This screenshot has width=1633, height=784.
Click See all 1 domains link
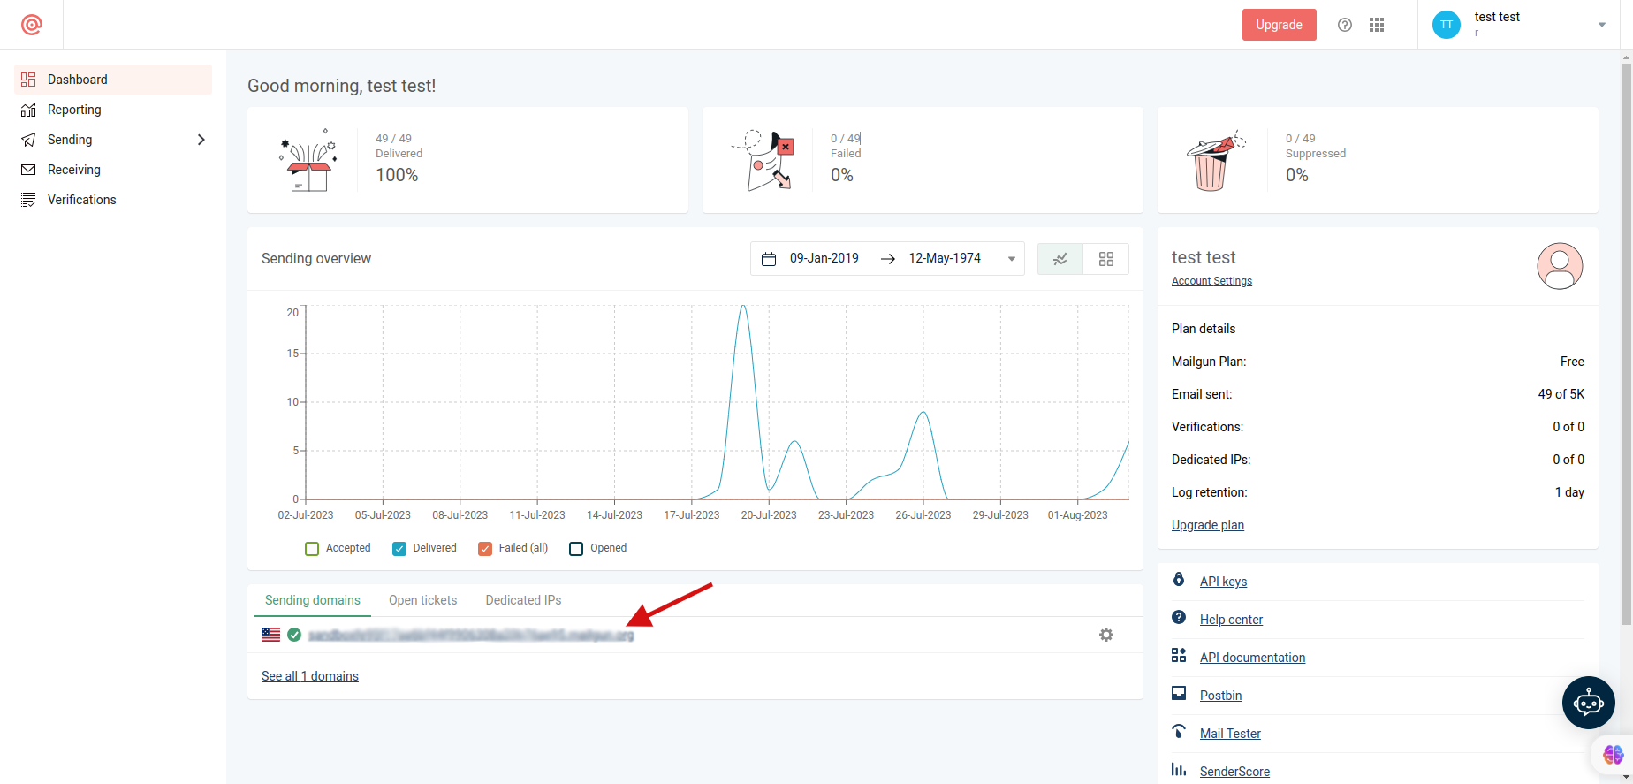click(310, 676)
